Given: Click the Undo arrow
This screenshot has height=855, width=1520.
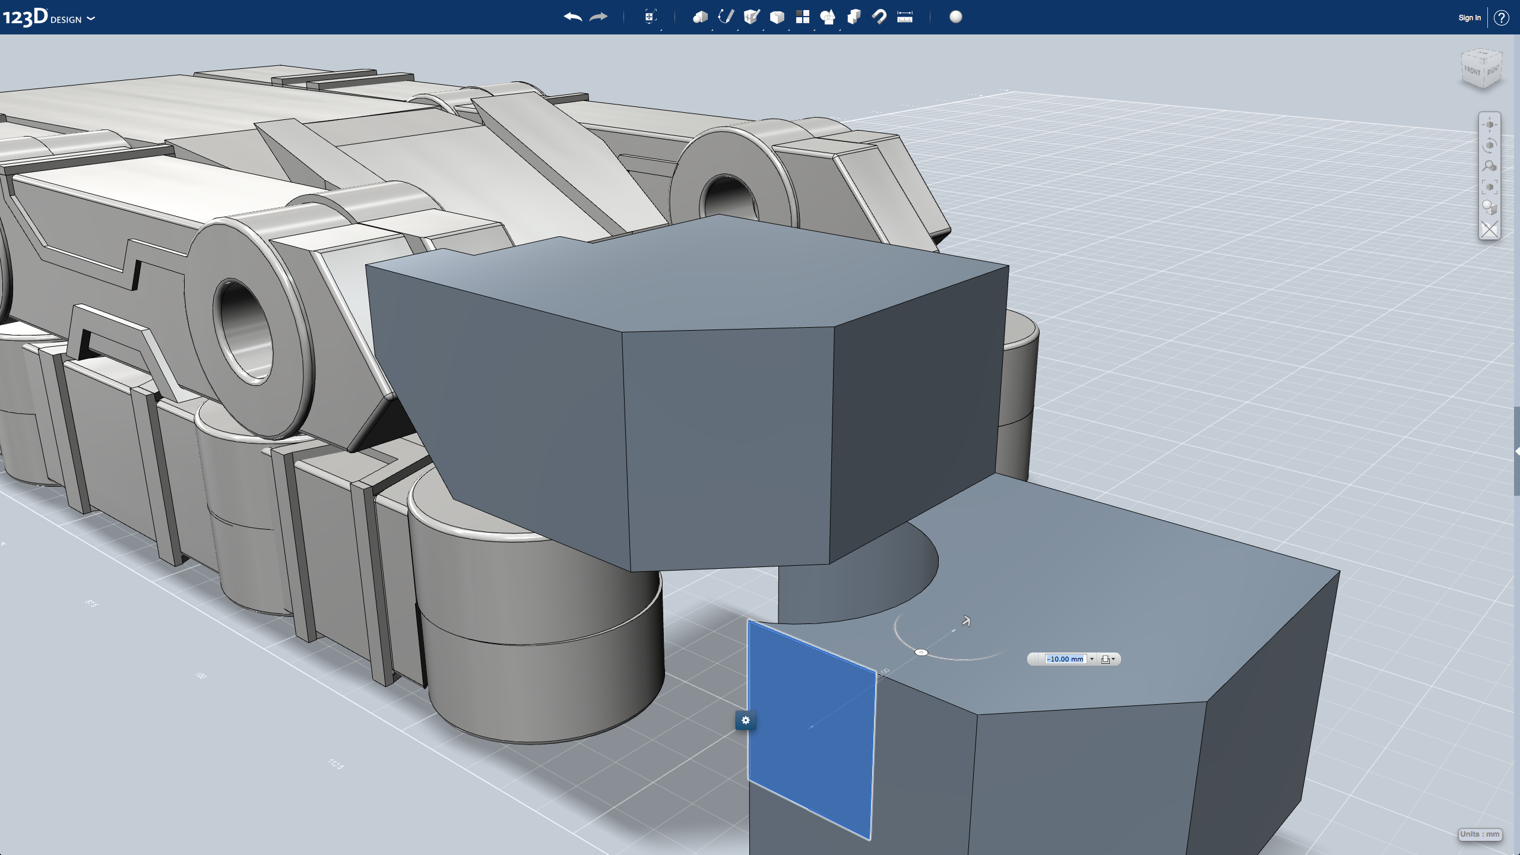Looking at the screenshot, I should tap(572, 17).
